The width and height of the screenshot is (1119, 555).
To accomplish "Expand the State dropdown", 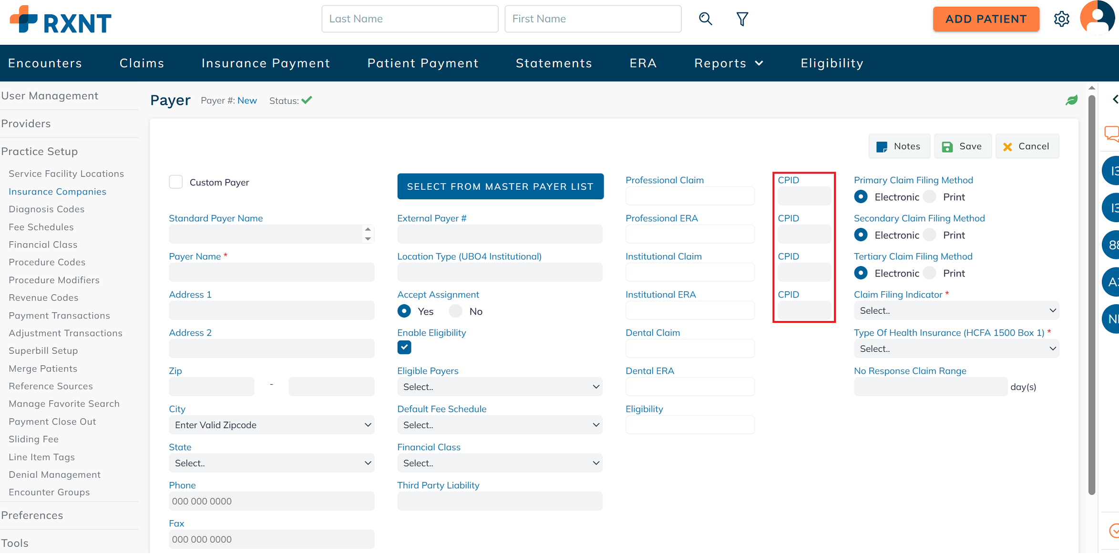I will click(271, 463).
